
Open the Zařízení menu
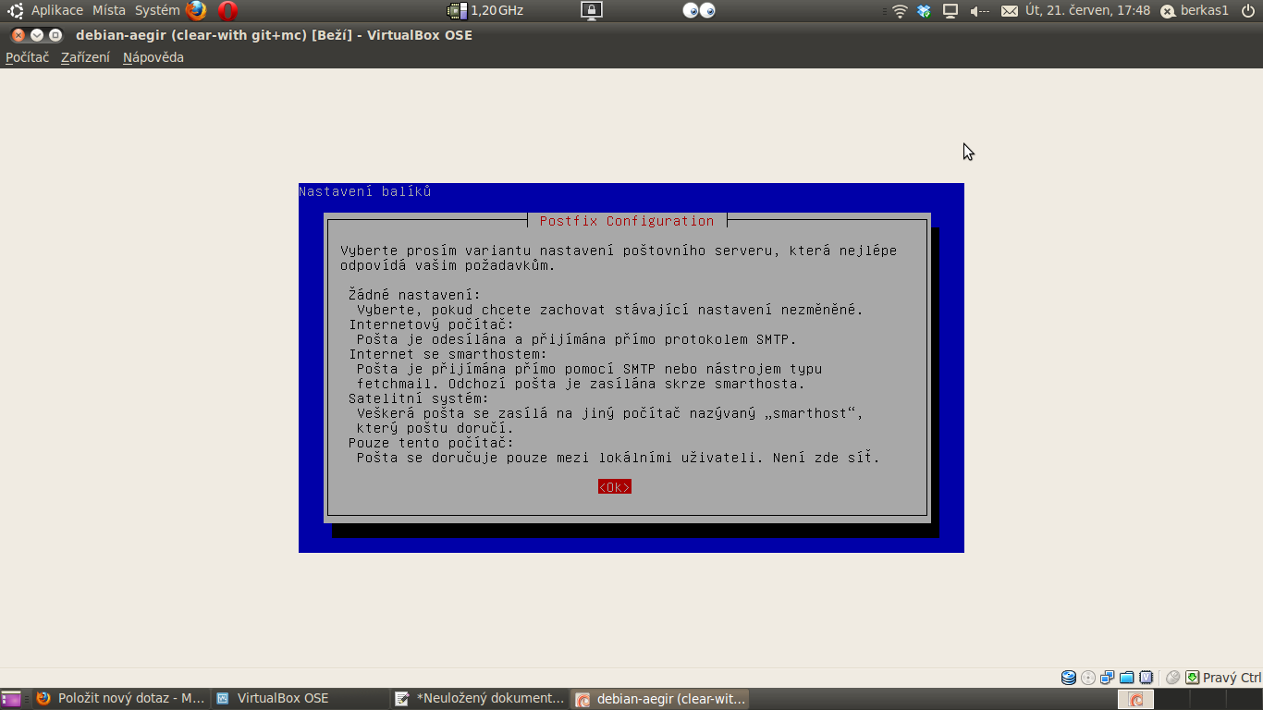pos(85,57)
